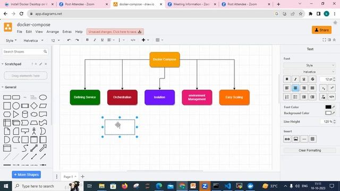Justify text in Text panel

[312, 88]
